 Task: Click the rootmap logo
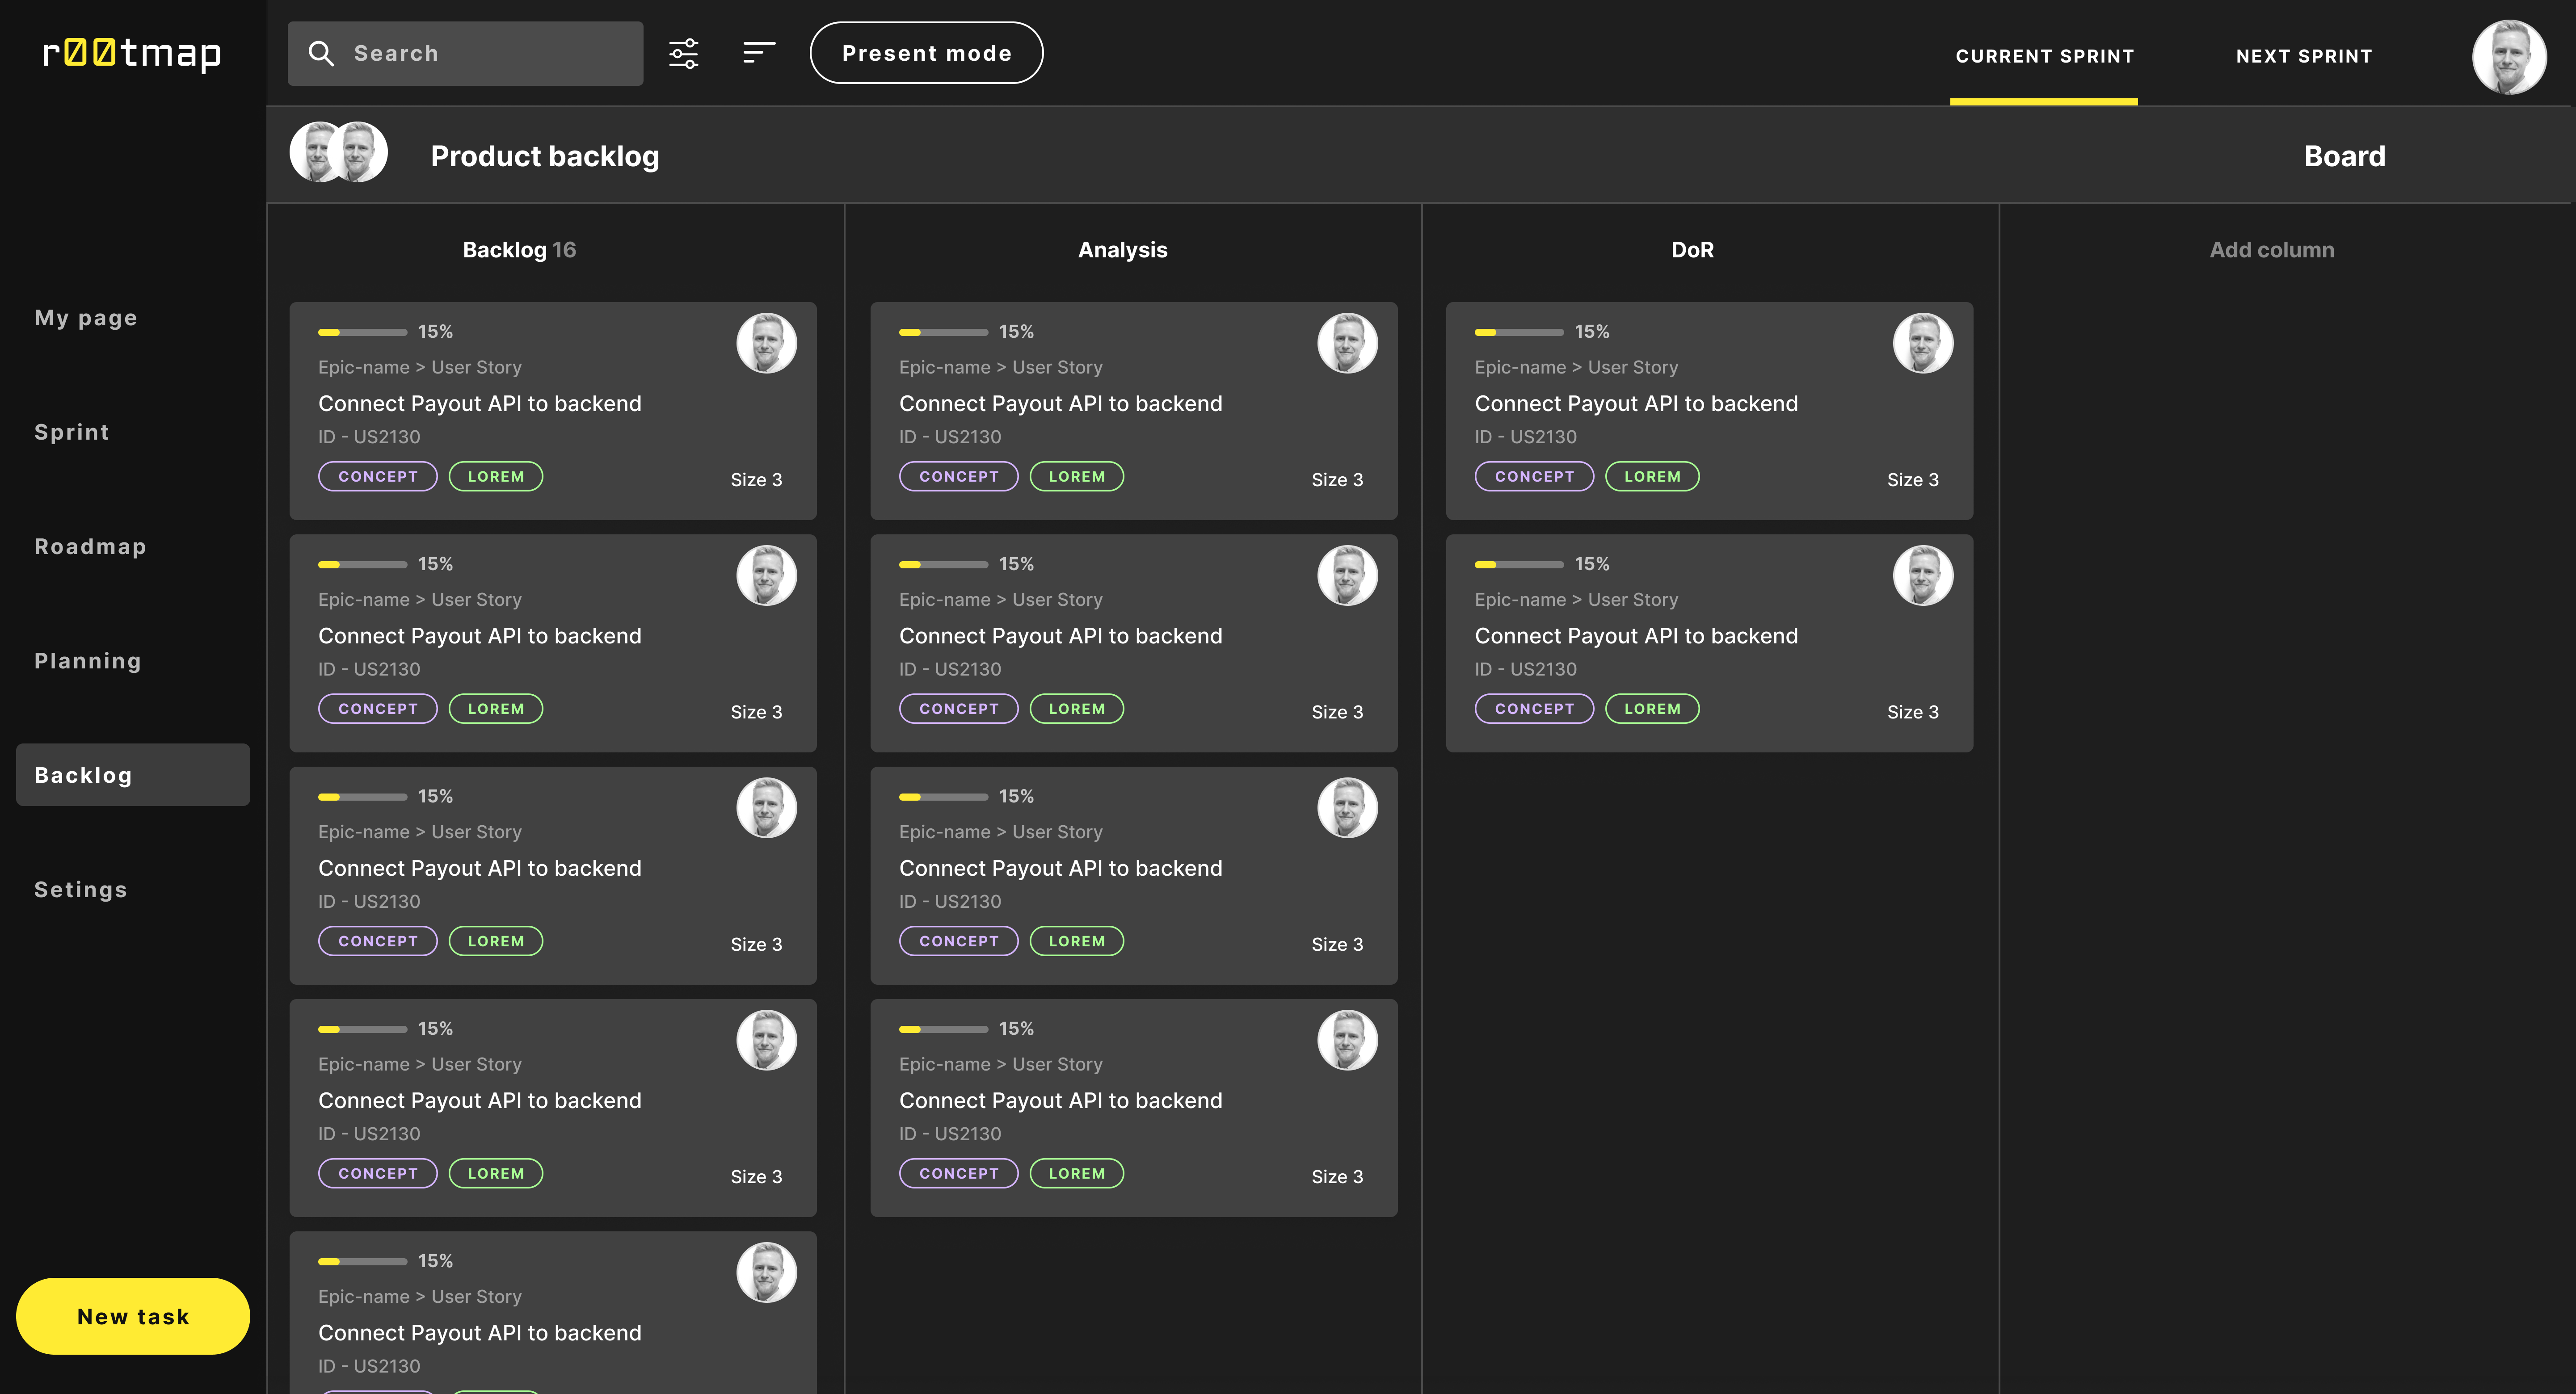pyautogui.click(x=132, y=53)
